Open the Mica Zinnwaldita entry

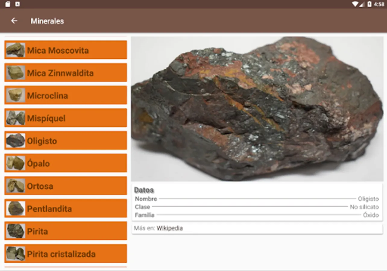click(66, 73)
